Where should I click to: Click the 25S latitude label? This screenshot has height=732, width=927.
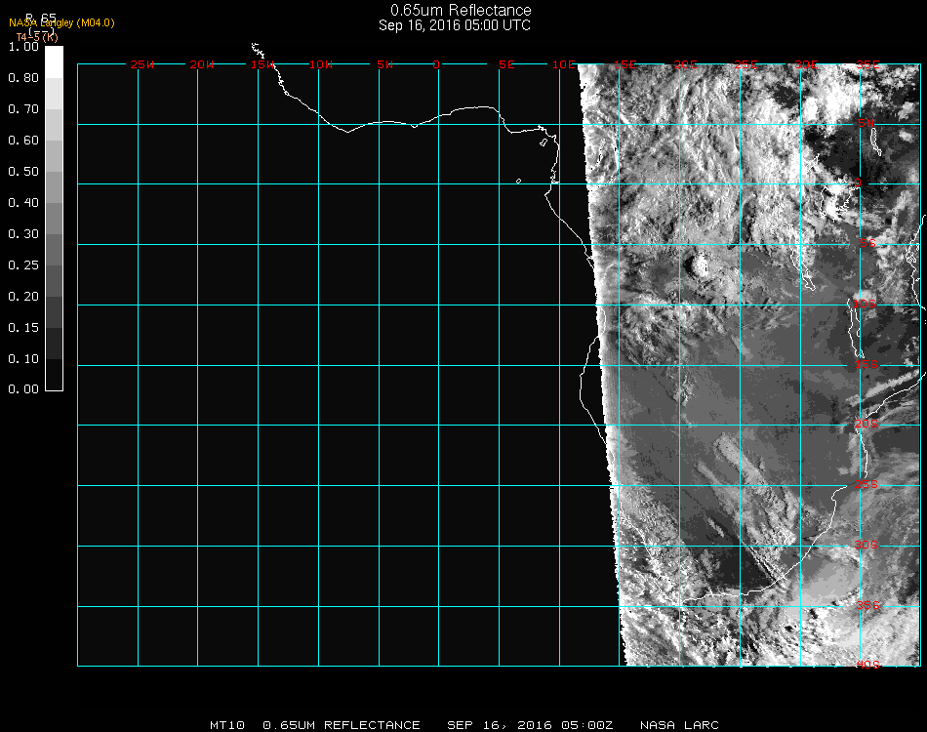click(x=867, y=484)
